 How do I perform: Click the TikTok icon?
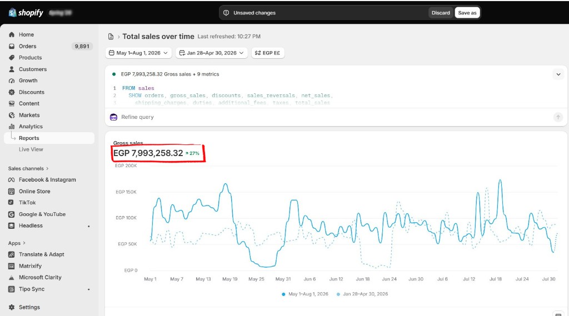point(11,203)
